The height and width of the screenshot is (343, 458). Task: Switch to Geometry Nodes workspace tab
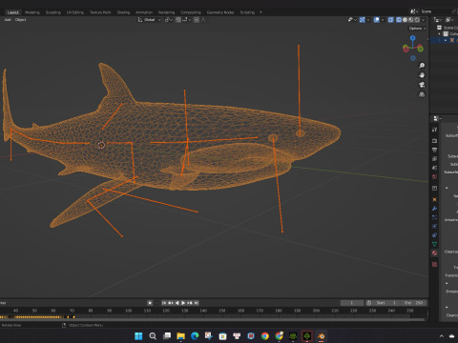pyautogui.click(x=220, y=12)
